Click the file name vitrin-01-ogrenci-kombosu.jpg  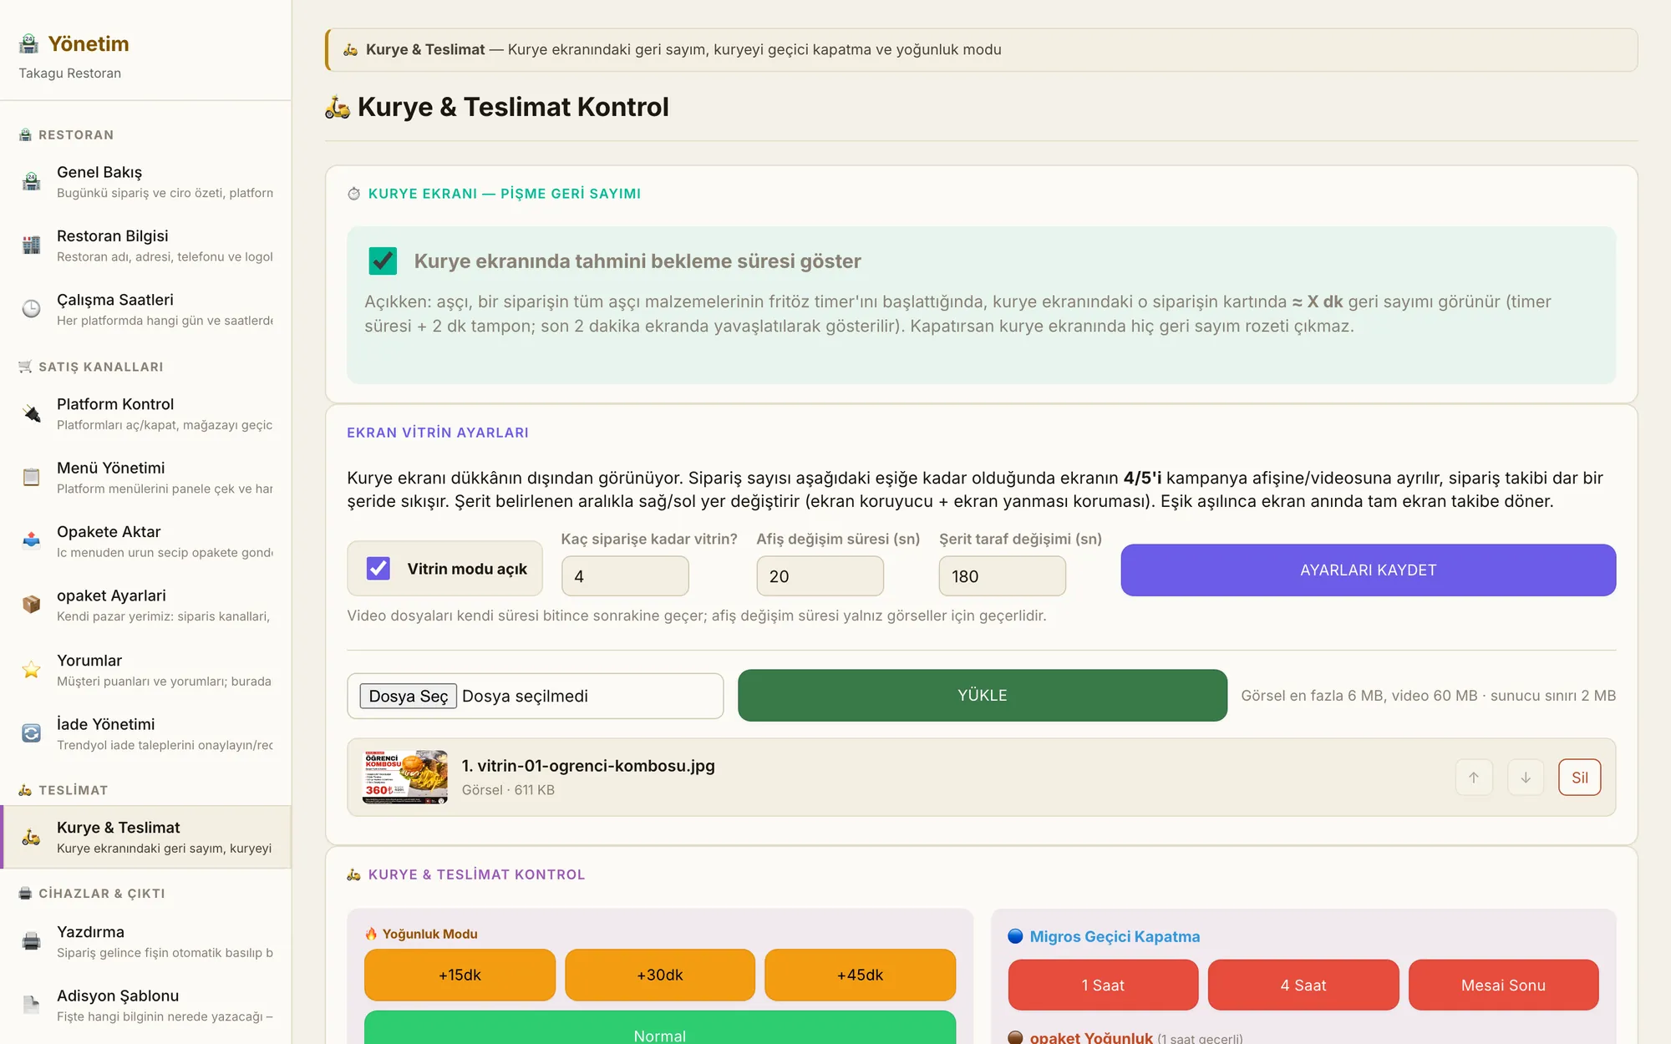click(x=588, y=766)
